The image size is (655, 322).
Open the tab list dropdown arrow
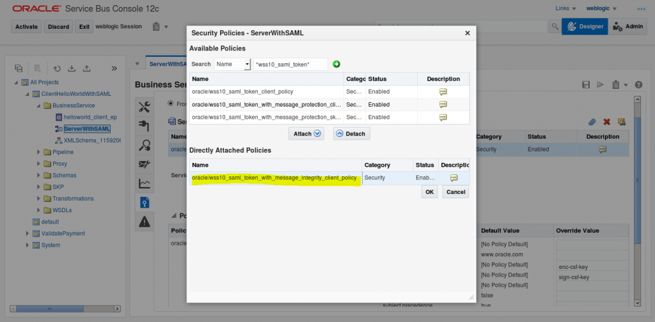(x=138, y=65)
